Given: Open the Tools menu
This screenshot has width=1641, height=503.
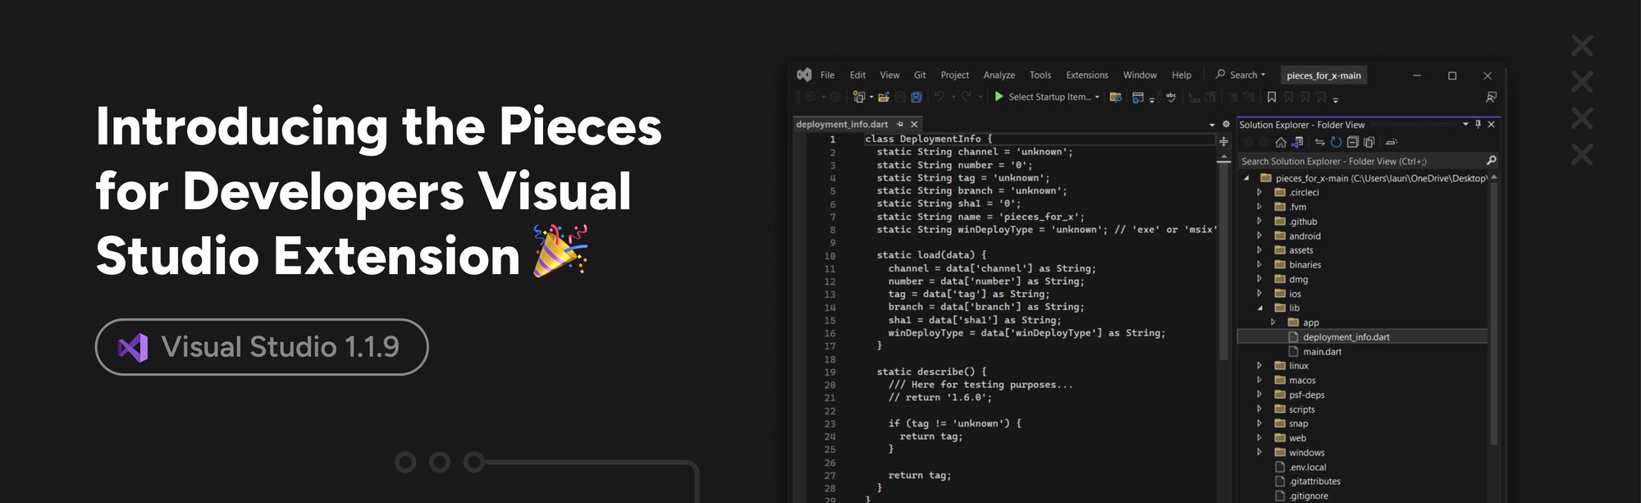Looking at the screenshot, I should [1040, 75].
